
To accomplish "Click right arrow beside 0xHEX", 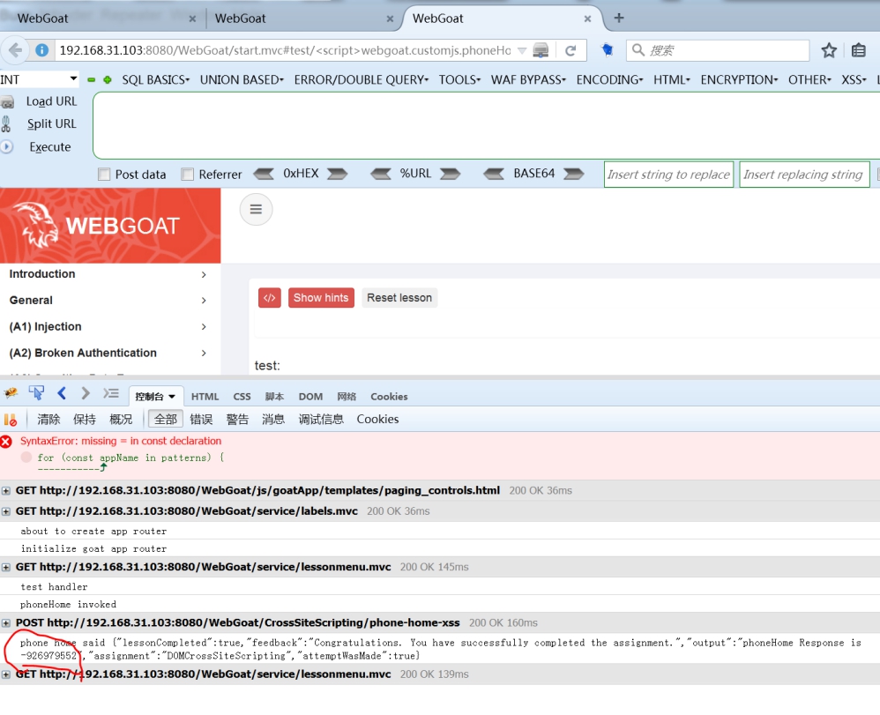I will click(337, 174).
